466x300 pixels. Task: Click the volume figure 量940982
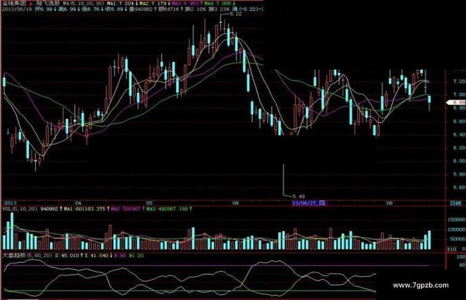pos(141,9)
